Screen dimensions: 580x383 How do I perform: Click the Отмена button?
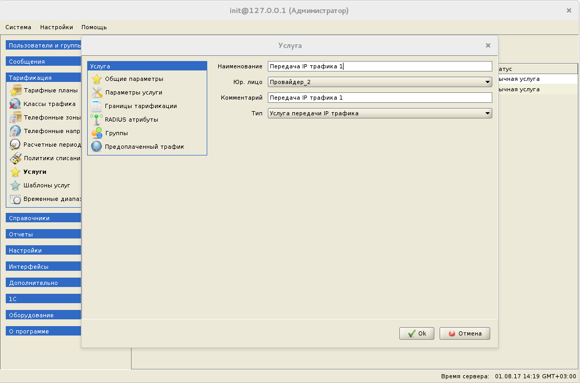coord(464,333)
